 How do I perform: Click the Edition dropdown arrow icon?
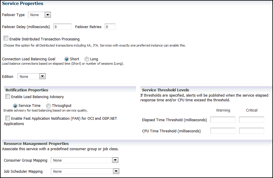click(x=42, y=76)
